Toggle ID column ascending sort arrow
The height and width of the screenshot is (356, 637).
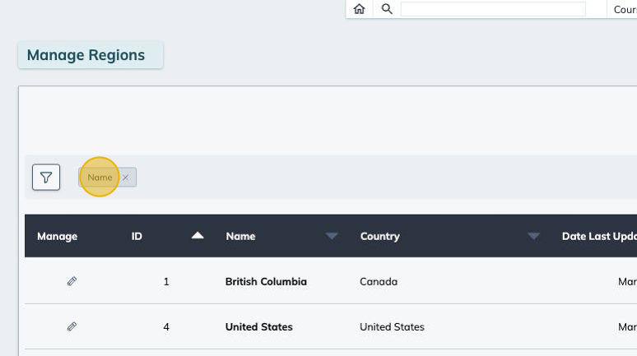click(197, 236)
